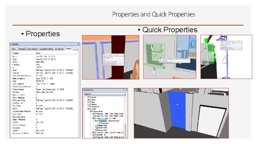Click the 'Interior Build Out Walls' value
The width and height of the screenshot is (256, 144).
[x=44, y=92]
